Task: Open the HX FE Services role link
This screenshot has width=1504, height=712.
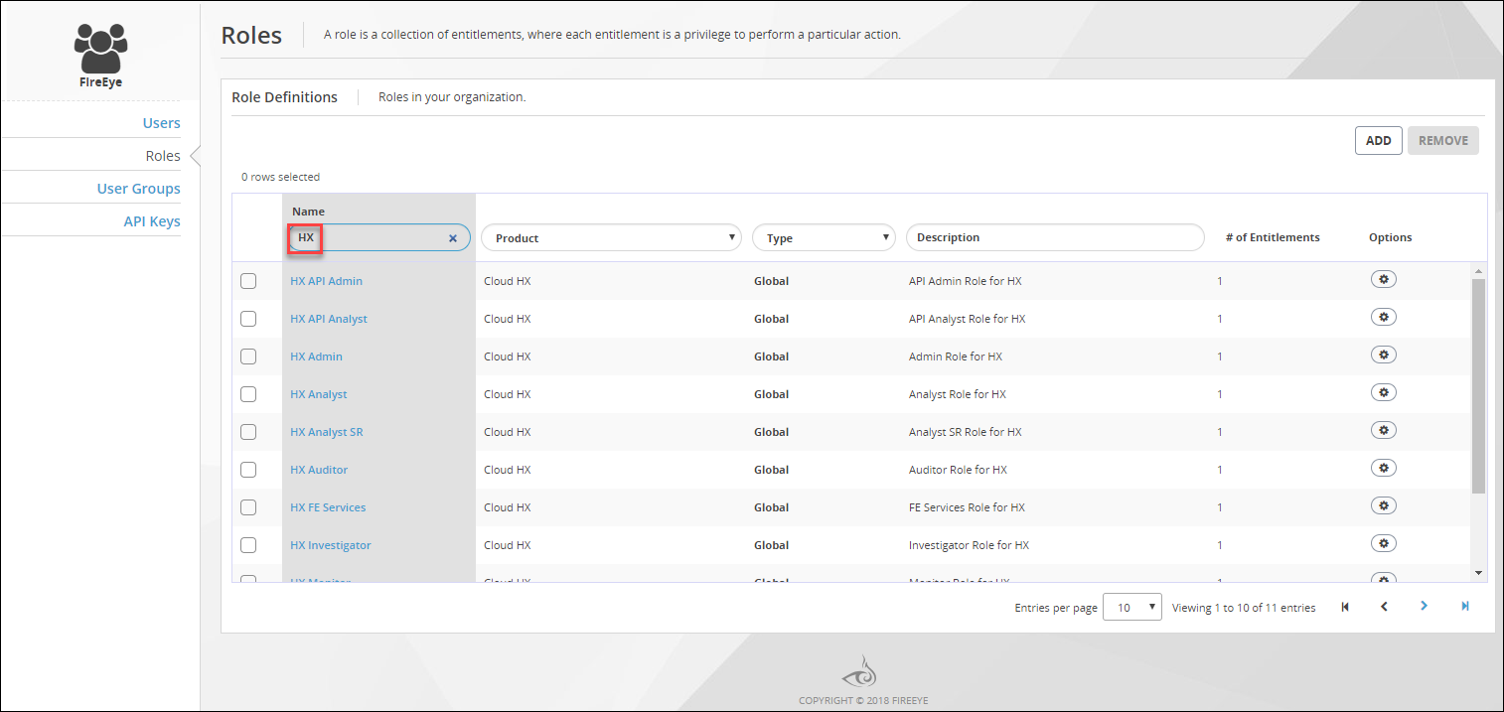Action: [328, 507]
